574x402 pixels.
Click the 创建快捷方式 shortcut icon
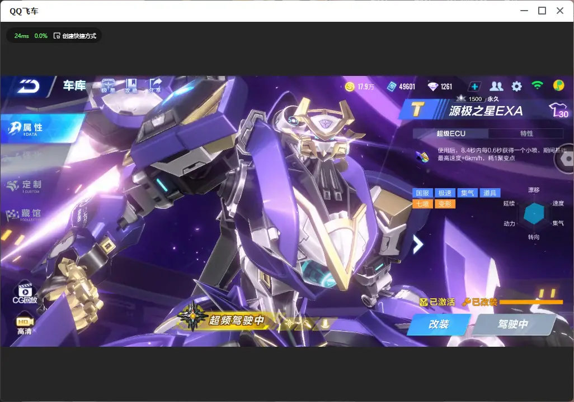[57, 36]
